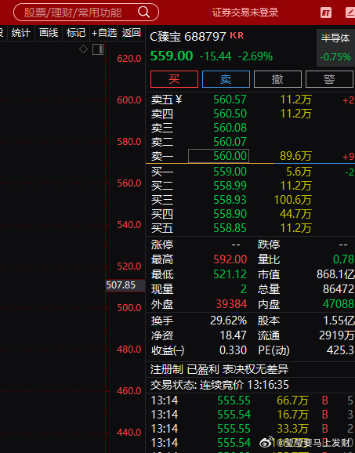Click the 撤 cancel order button
Image resolution: width=355 pixels, height=453 pixels.
pos(277,79)
